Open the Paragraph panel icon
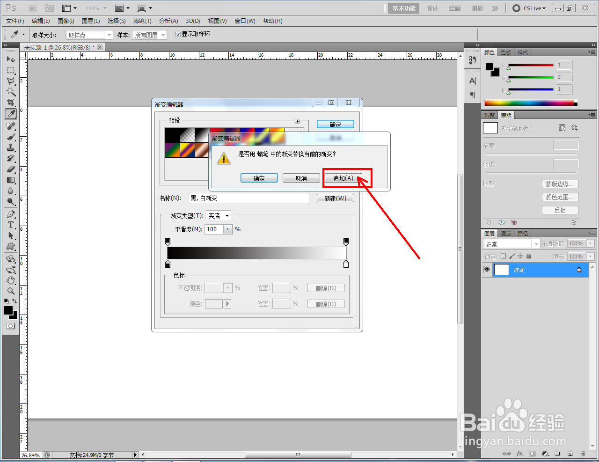Image resolution: width=599 pixels, height=462 pixels. tap(472, 95)
